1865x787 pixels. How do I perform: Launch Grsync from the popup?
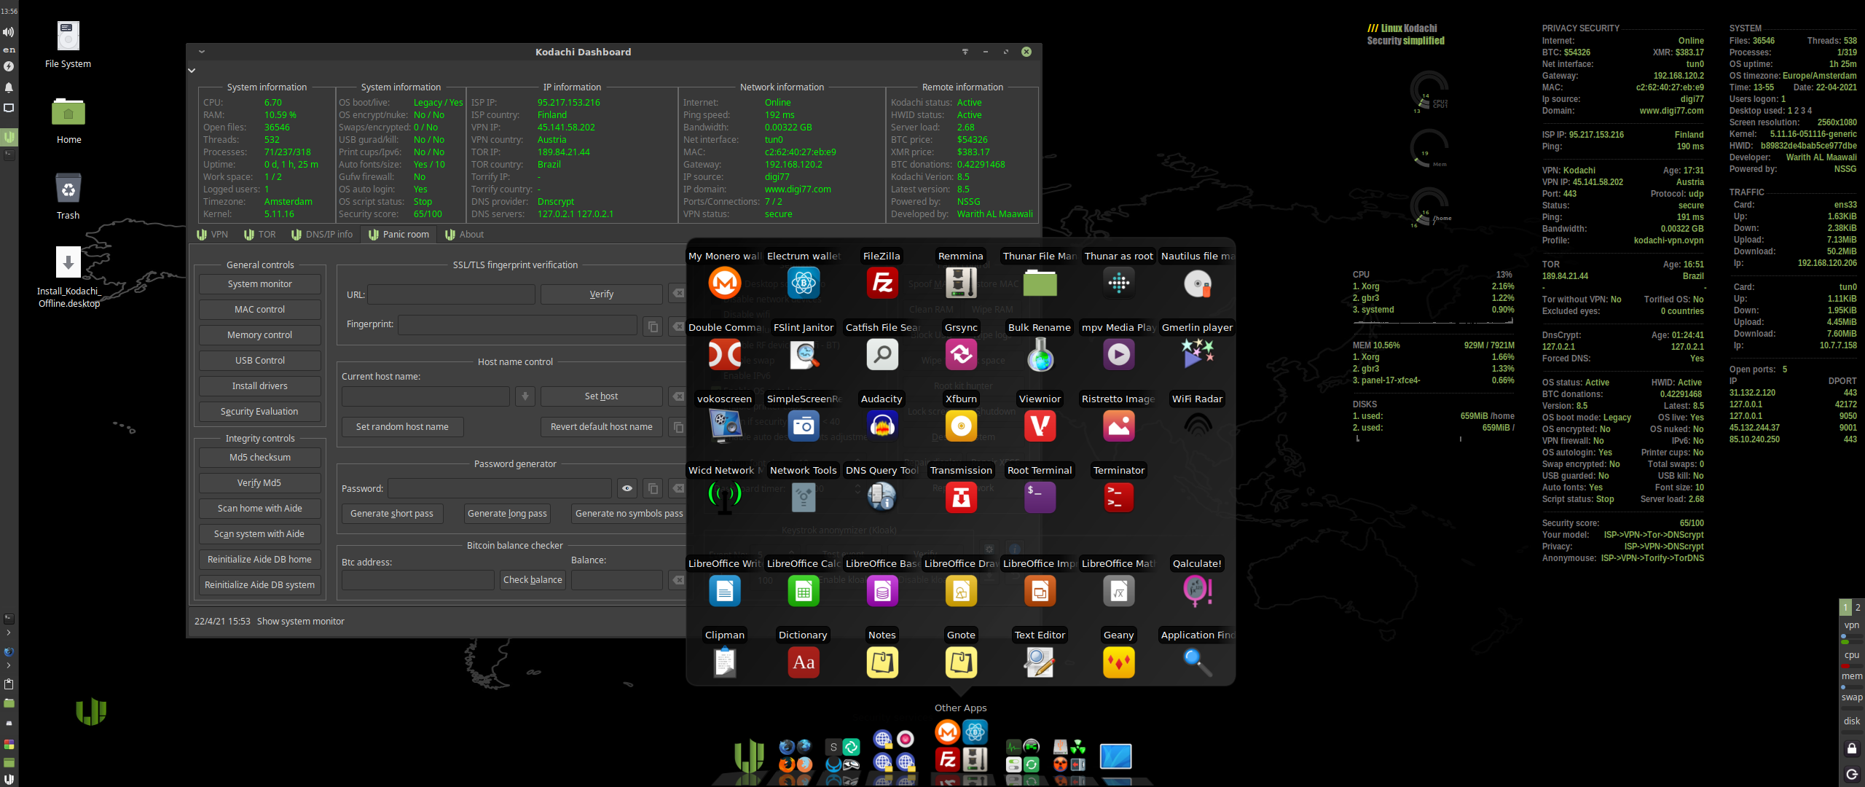coord(961,354)
